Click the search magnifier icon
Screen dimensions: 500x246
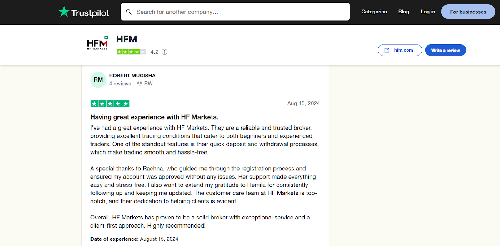[129, 12]
